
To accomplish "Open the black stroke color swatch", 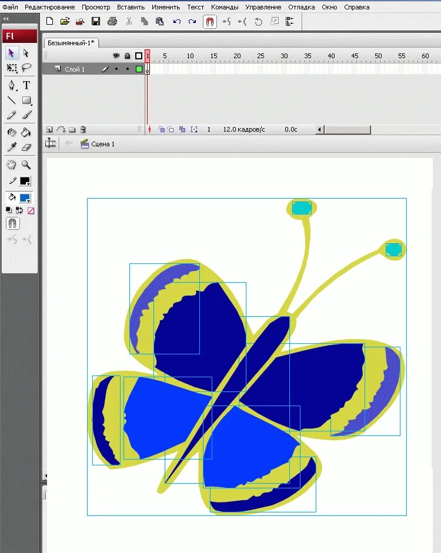I will 25,181.
